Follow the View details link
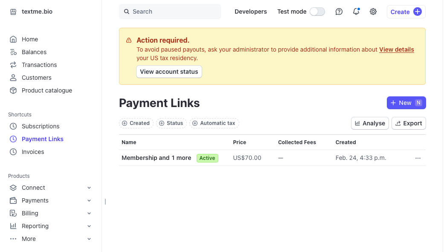 tap(397, 49)
